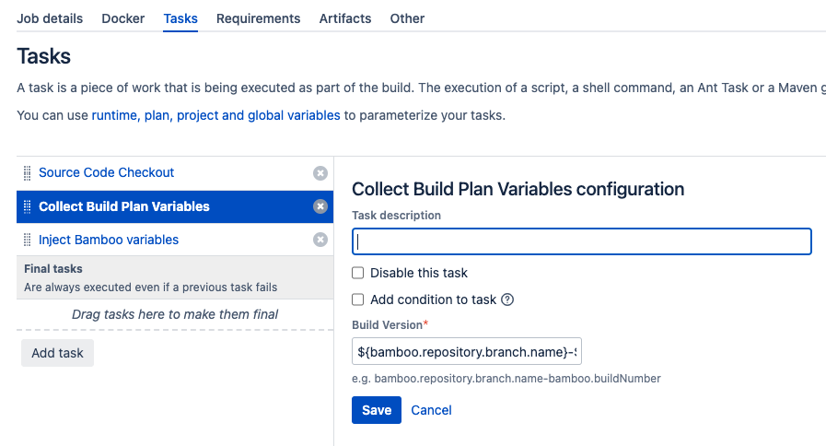Click drag handle of Inject Bamboo variables
The width and height of the screenshot is (826, 446).
tap(28, 240)
